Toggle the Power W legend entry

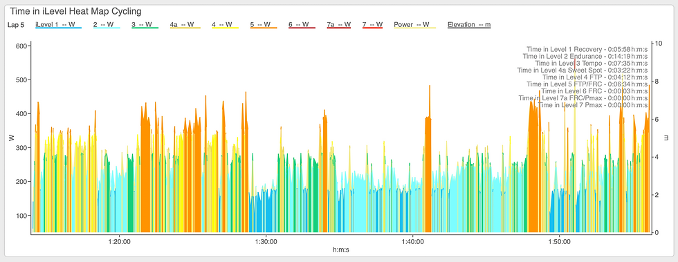(414, 25)
